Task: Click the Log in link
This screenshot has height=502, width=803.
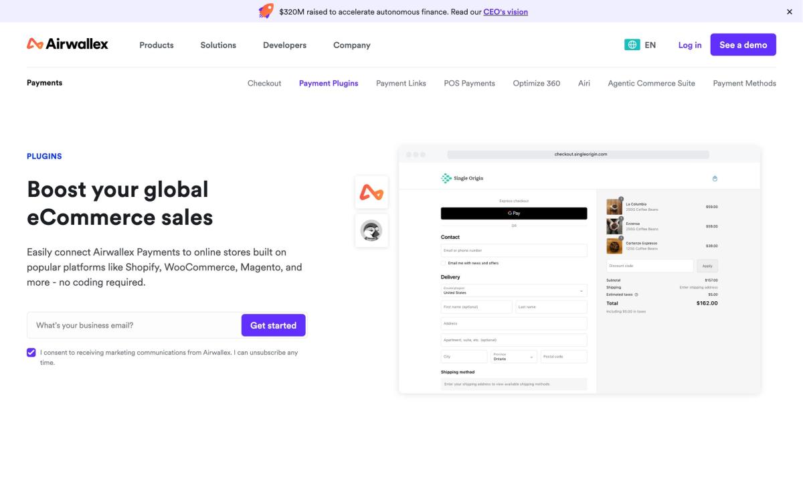Action: [x=690, y=45]
